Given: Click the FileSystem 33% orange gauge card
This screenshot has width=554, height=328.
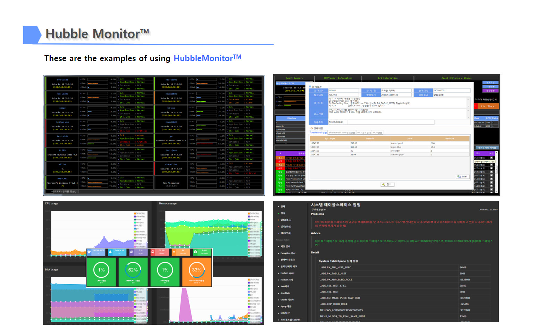Looking at the screenshot, I should click(196, 272).
